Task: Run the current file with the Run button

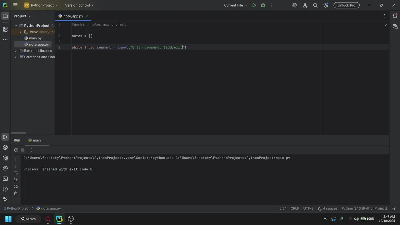Action: 254,5
